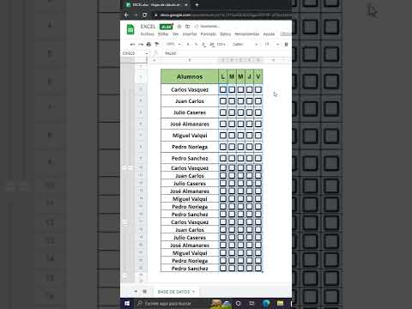Open the zoom percentage dropdown
This screenshot has height=309, width=412.
[173, 45]
